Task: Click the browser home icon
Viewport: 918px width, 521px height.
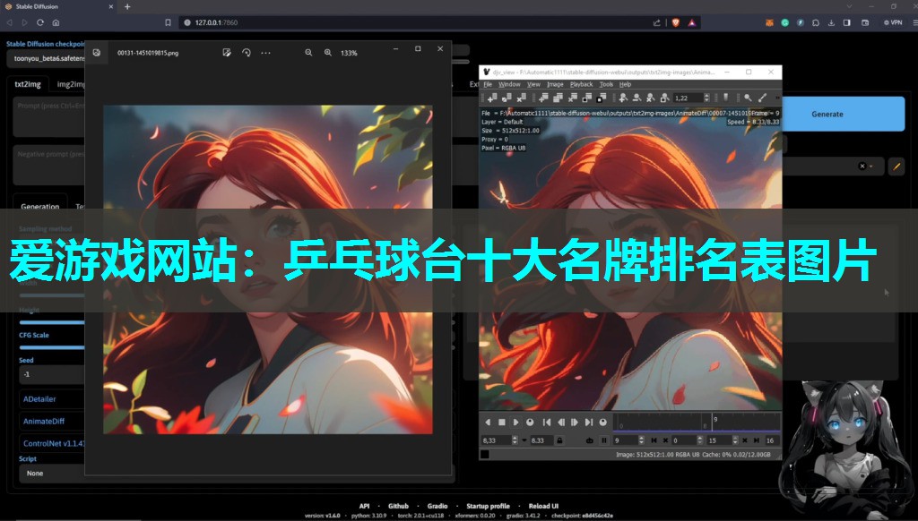Action: (56, 22)
